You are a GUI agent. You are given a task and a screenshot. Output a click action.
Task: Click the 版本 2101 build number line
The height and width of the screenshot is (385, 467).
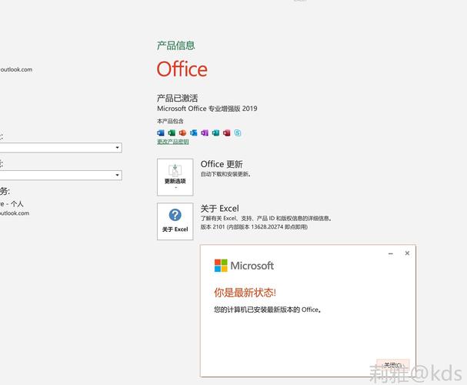pyautogui.click(x=254, y=227)
